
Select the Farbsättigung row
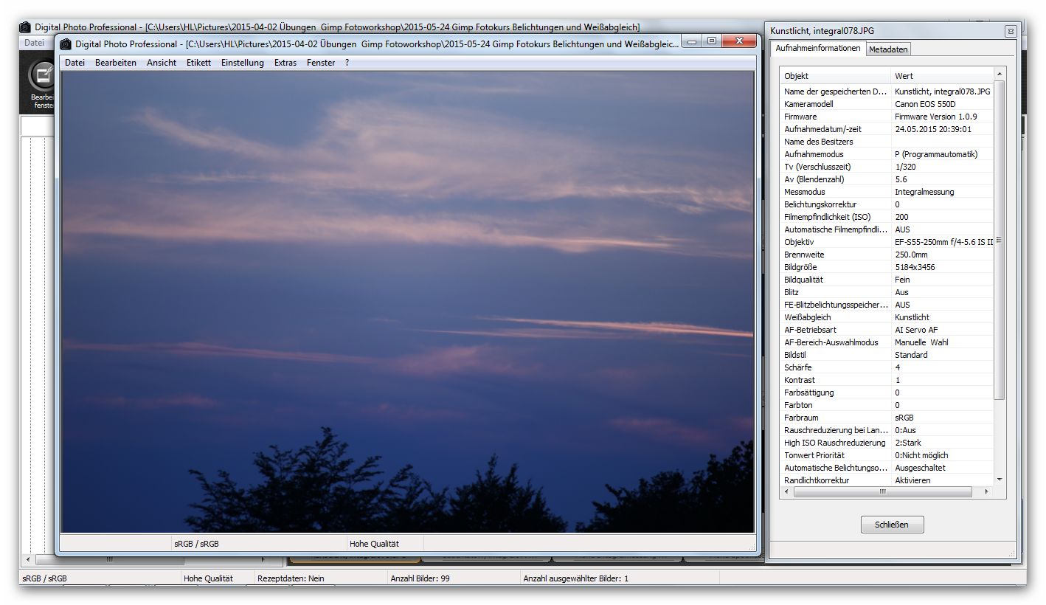pos(887,393)
